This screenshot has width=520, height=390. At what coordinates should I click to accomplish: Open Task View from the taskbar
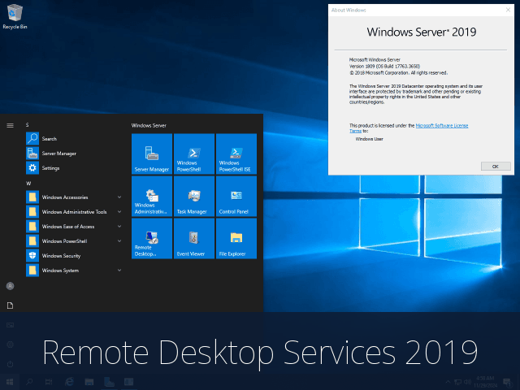click(x=49, y=382)
